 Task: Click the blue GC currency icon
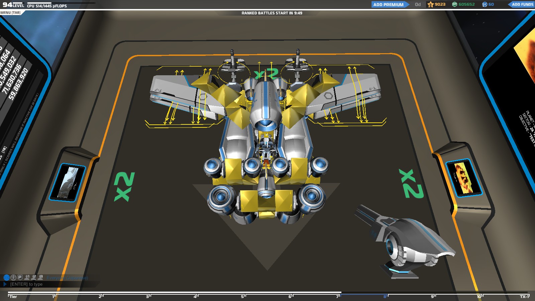[x=485, y=4]
